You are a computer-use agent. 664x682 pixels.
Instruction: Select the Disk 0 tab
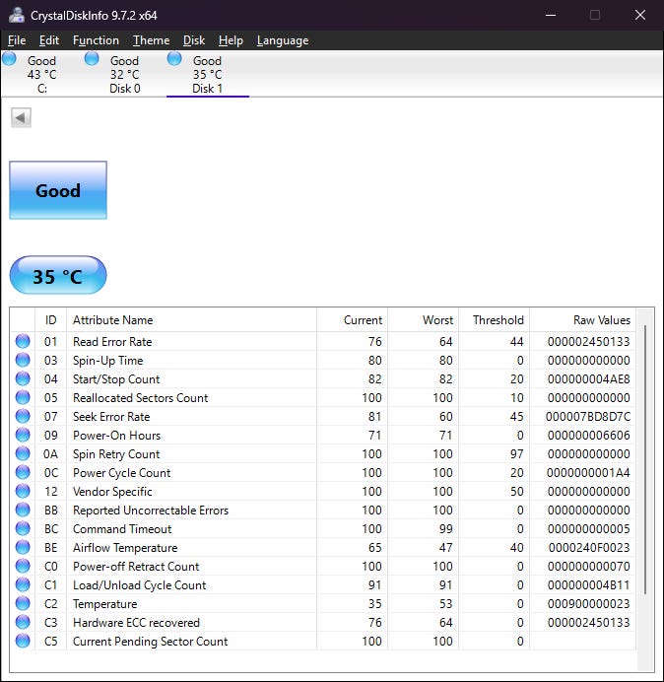pyautogui.click(x=124, y=75)
